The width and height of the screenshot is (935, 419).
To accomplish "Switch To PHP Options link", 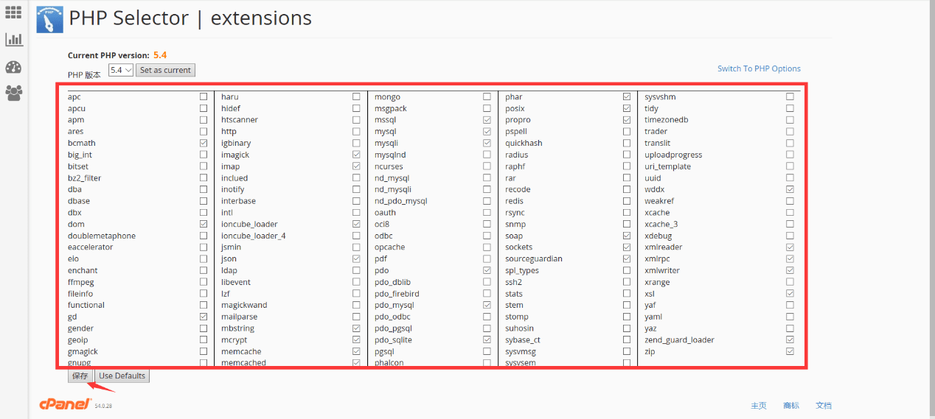I will [759, 68].
